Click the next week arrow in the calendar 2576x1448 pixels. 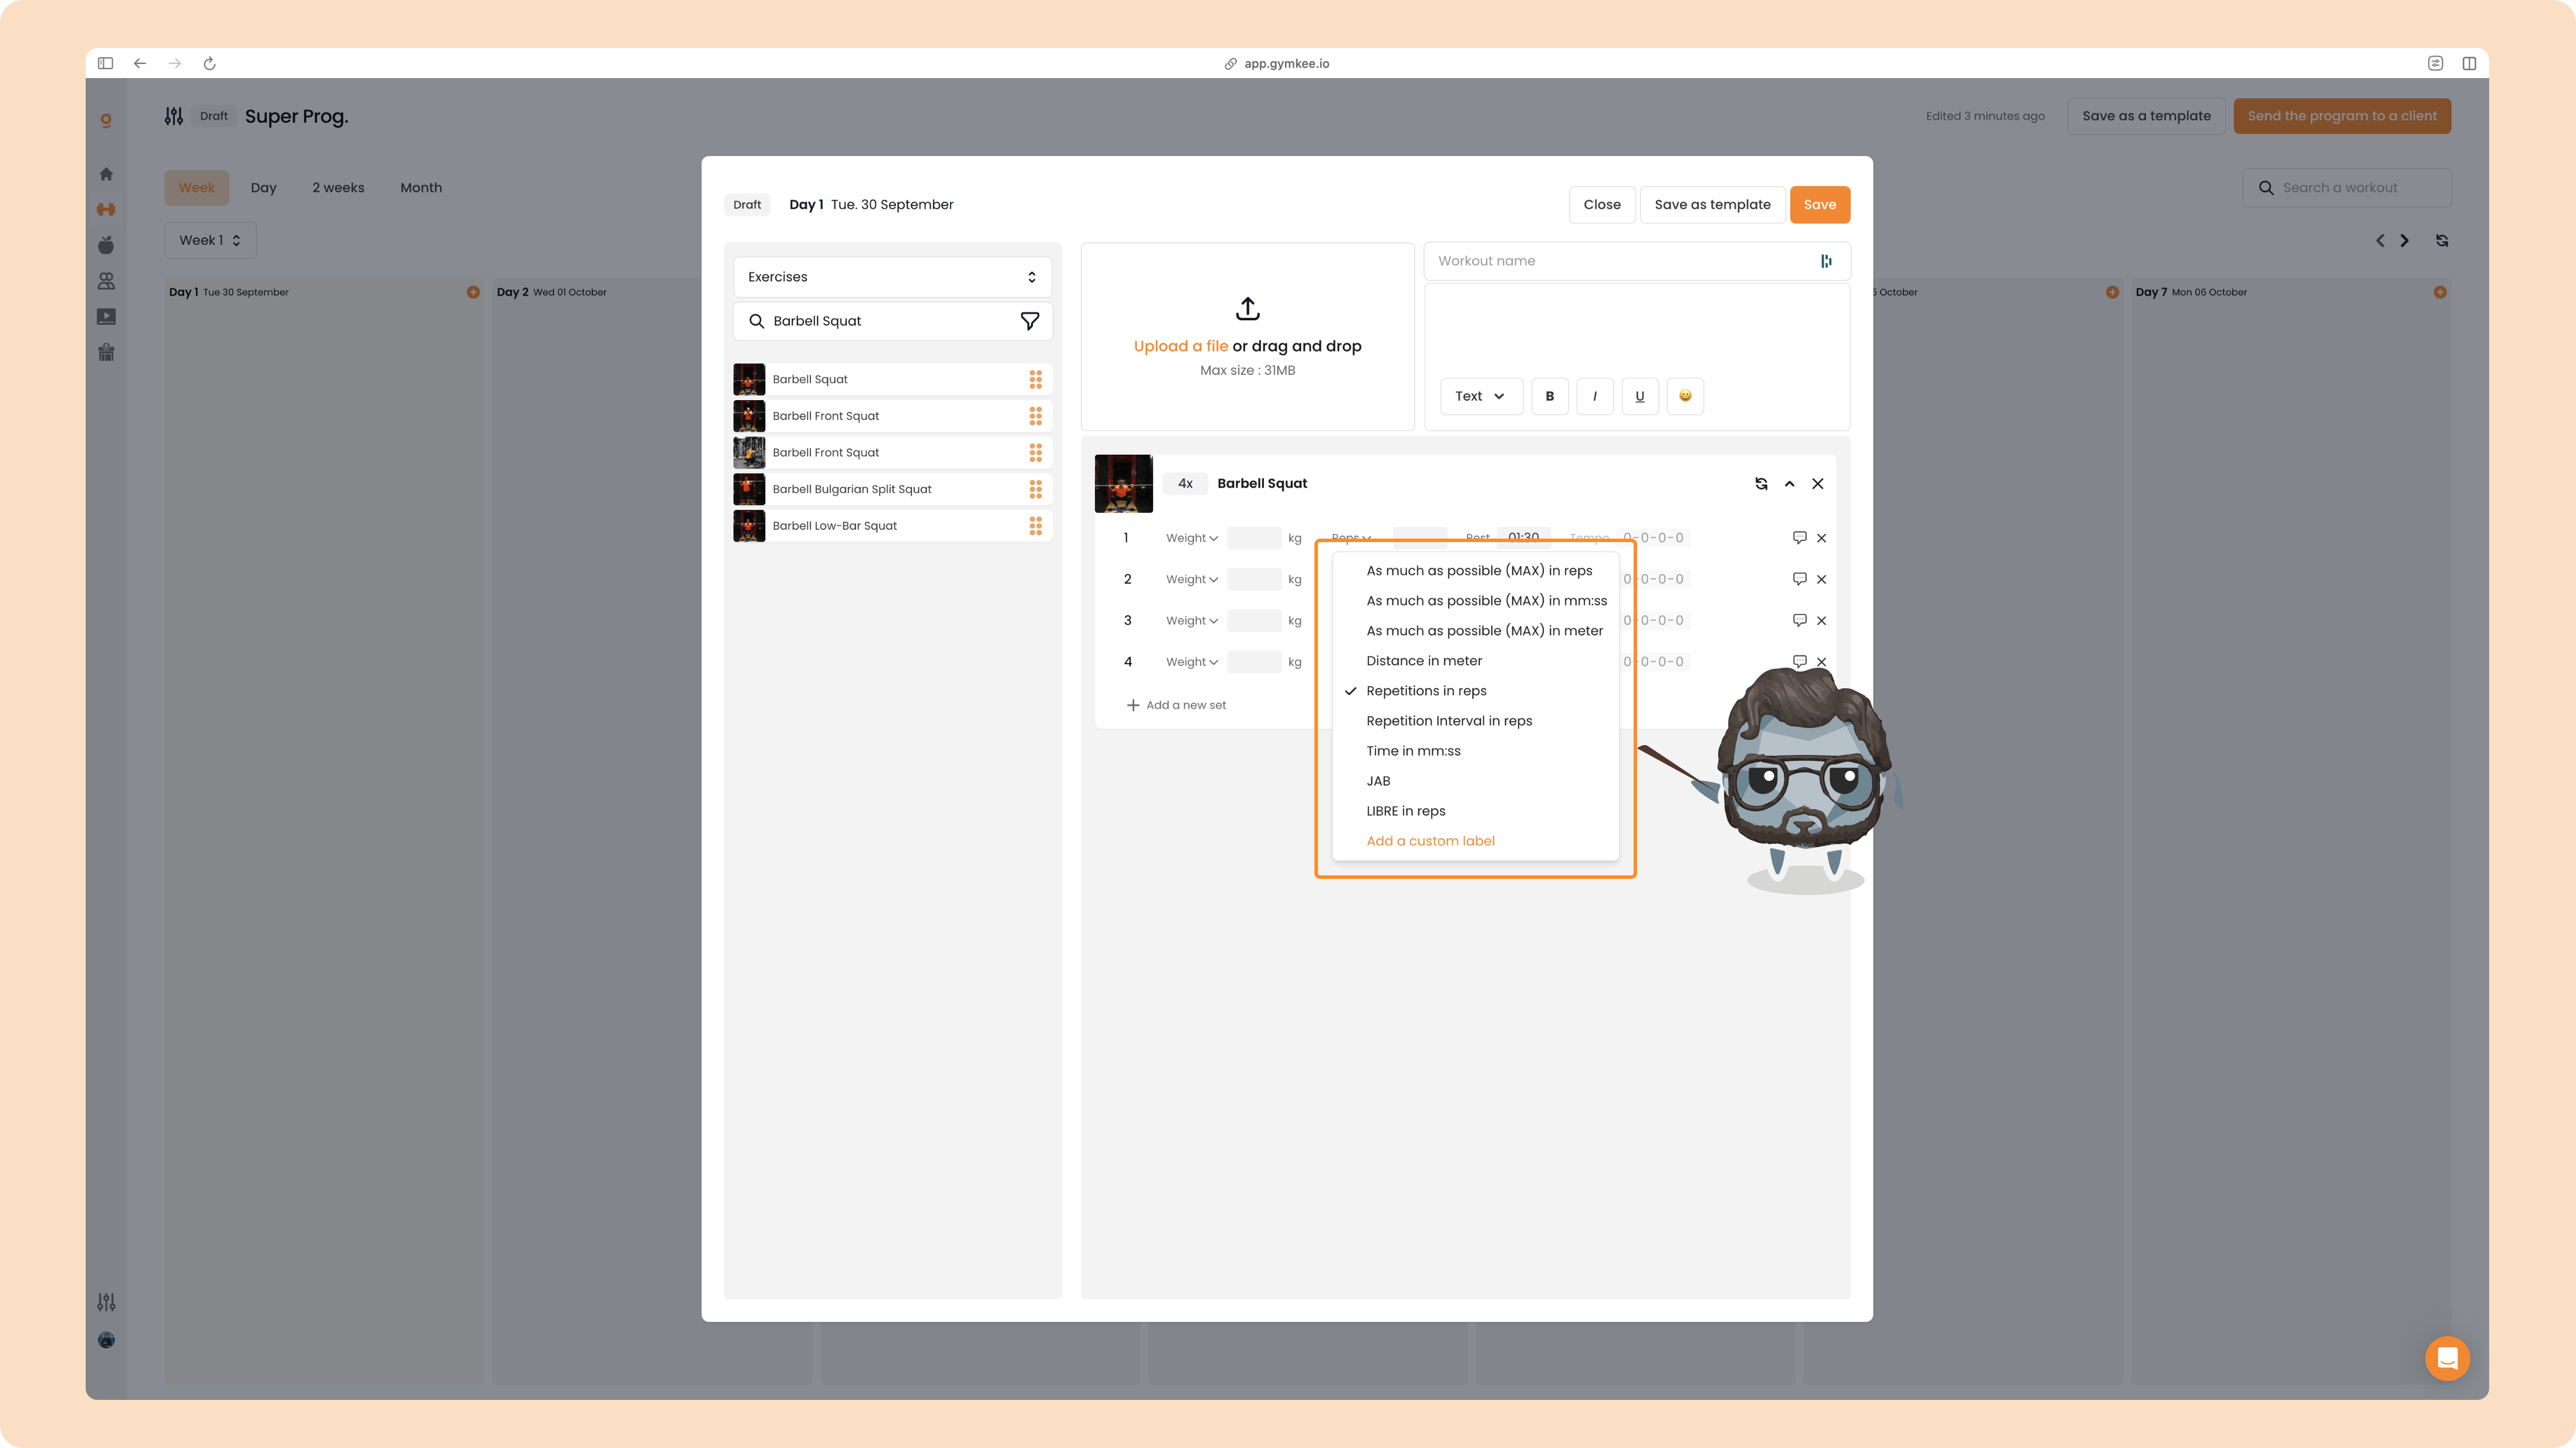coord(2404,241)
